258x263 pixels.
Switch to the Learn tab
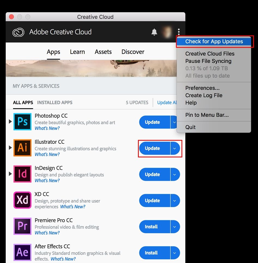[x=77, y=52]
